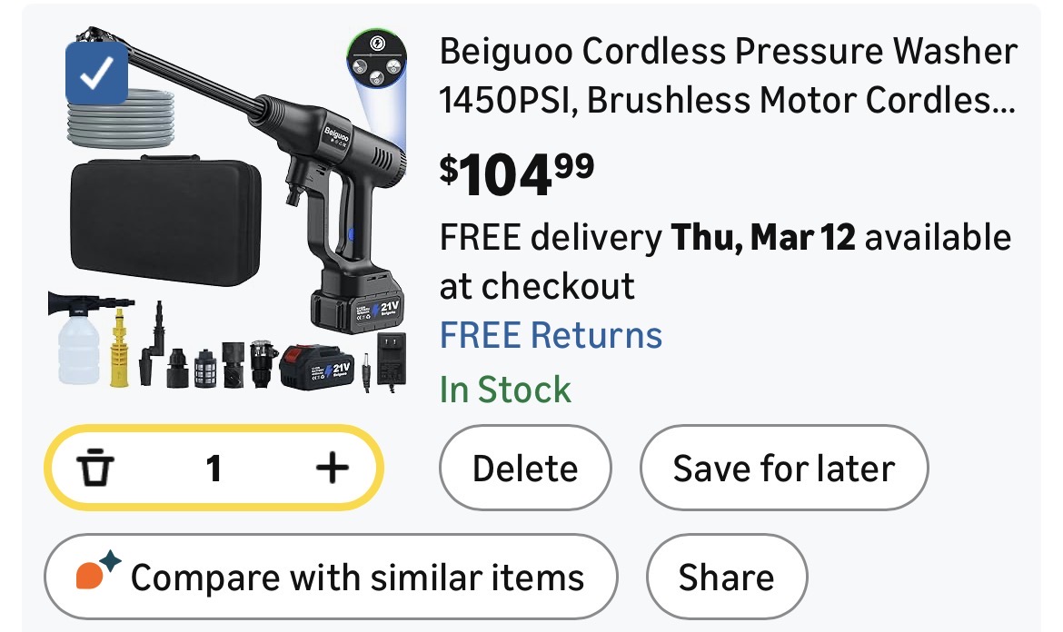Choose Save for later
The width and height of the screenshot is (1063, 632).
783,469
